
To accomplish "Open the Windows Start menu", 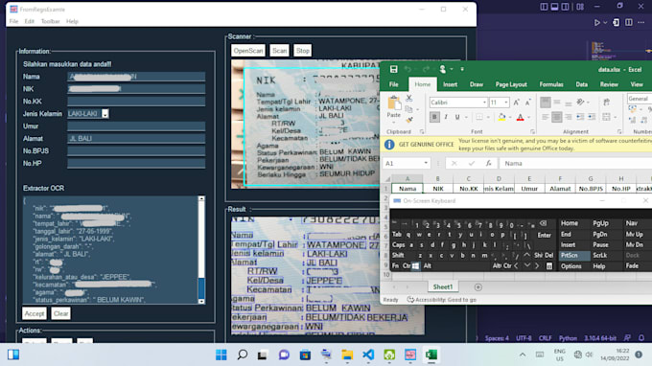I will tap(221, 355).
